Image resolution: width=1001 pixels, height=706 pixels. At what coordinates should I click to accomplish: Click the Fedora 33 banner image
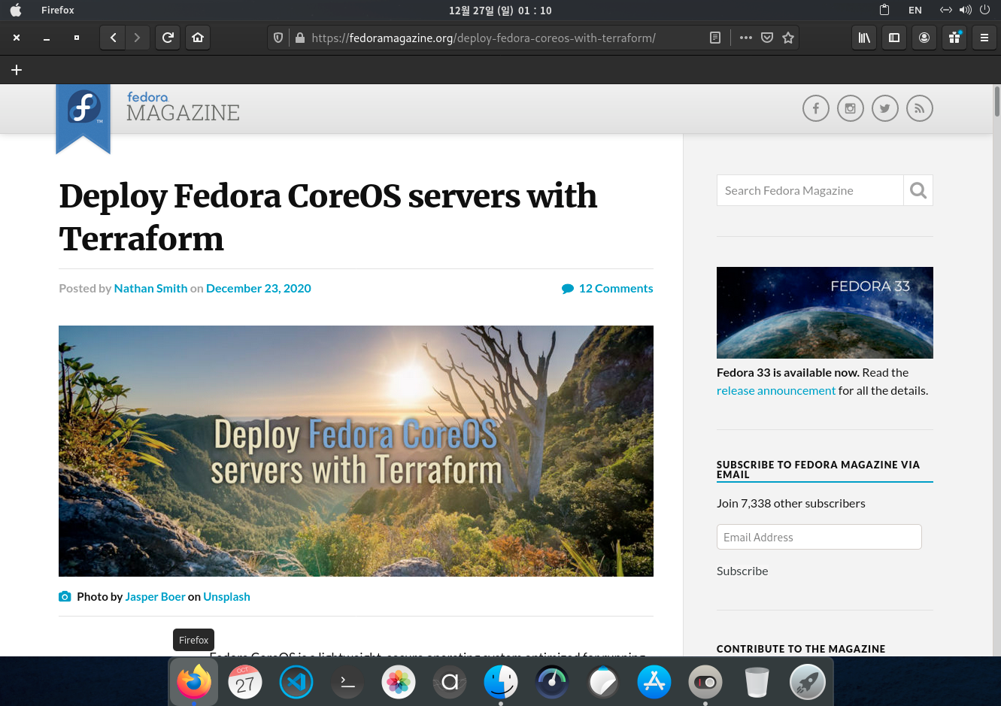[x=825, y=313]
